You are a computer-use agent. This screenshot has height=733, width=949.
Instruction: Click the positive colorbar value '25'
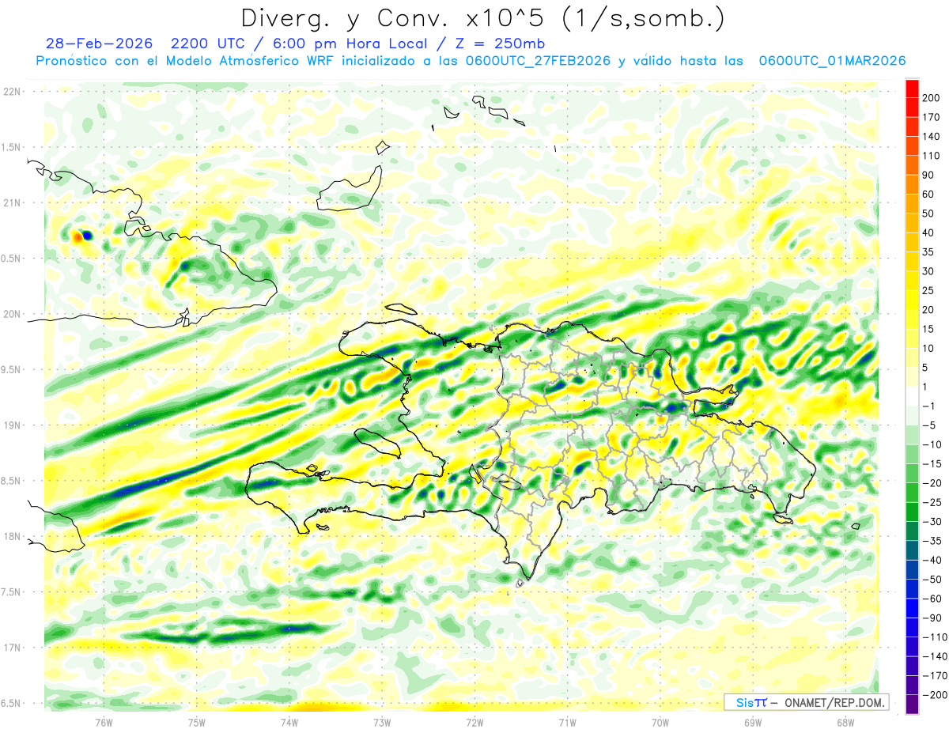pos(929,290)
